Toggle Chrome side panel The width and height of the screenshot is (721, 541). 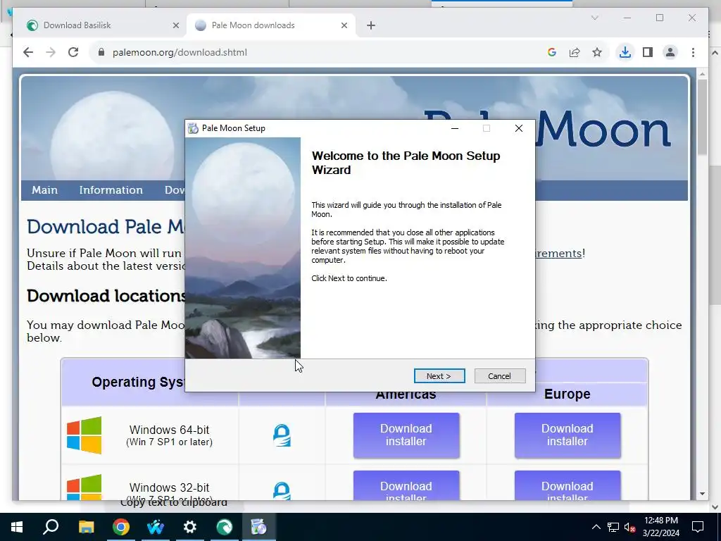648,52
